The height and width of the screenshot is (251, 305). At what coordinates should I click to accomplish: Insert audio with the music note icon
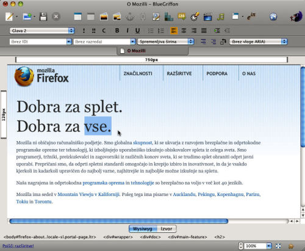(221, 16)
